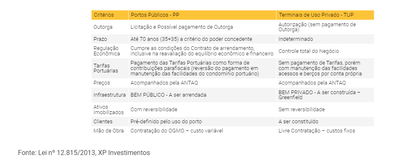Click the 'Sem reversibilidade' cell
Viewport: 411px width, 165px height.
(x=302, y=110)
